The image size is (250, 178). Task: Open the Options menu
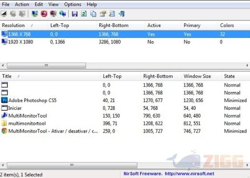click(73, 4)
